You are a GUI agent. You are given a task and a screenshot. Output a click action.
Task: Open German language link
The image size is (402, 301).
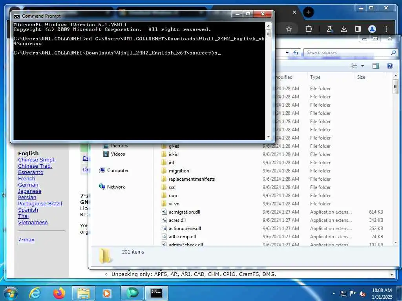[x=28, y=185]
